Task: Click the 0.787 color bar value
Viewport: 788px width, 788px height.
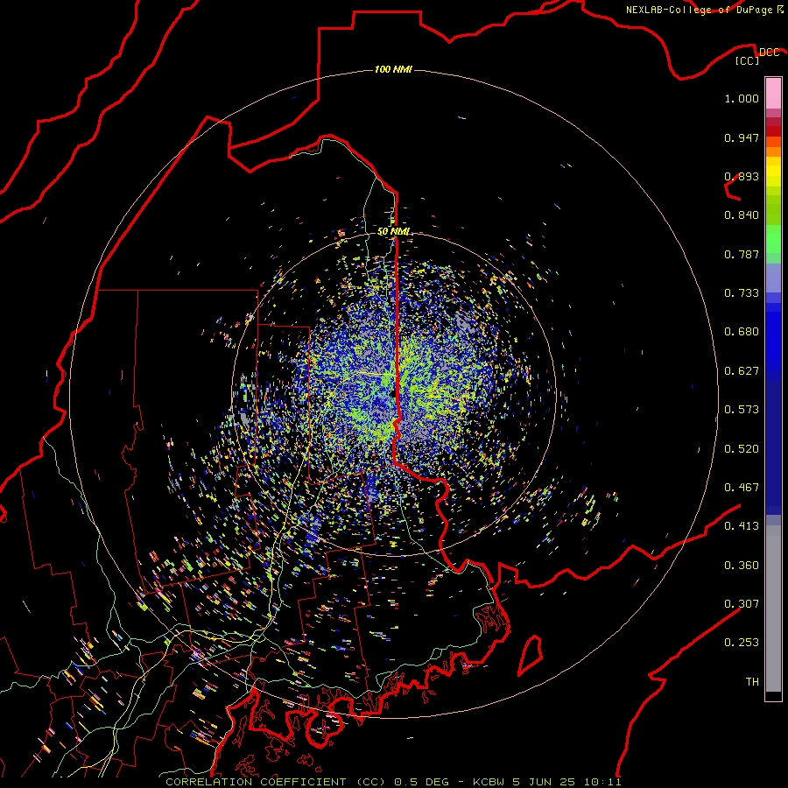Action: click(x=742, y=254)
